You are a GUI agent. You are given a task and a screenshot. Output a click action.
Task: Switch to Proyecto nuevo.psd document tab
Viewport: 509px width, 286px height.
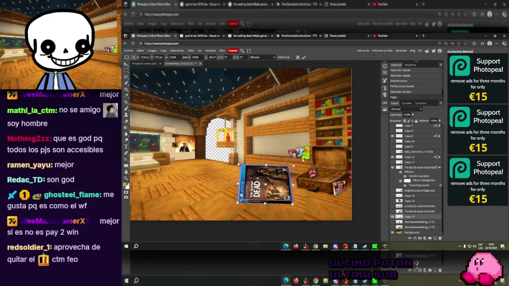click(x=144, y=64)
